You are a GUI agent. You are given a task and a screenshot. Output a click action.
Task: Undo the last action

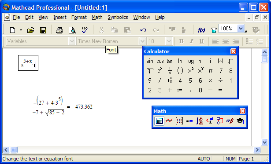(143, 30)
